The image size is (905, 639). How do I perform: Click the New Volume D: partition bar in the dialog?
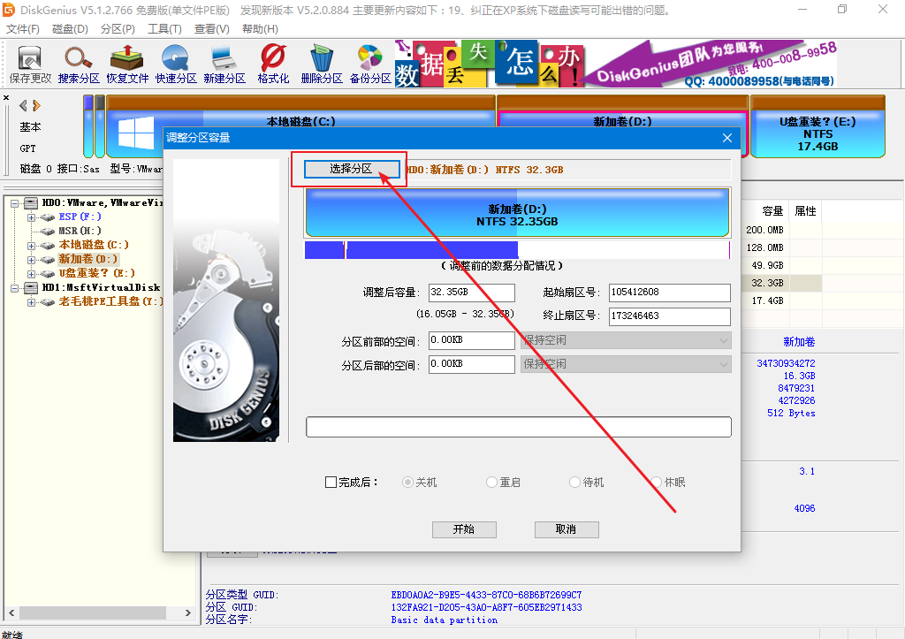(517, 212)
